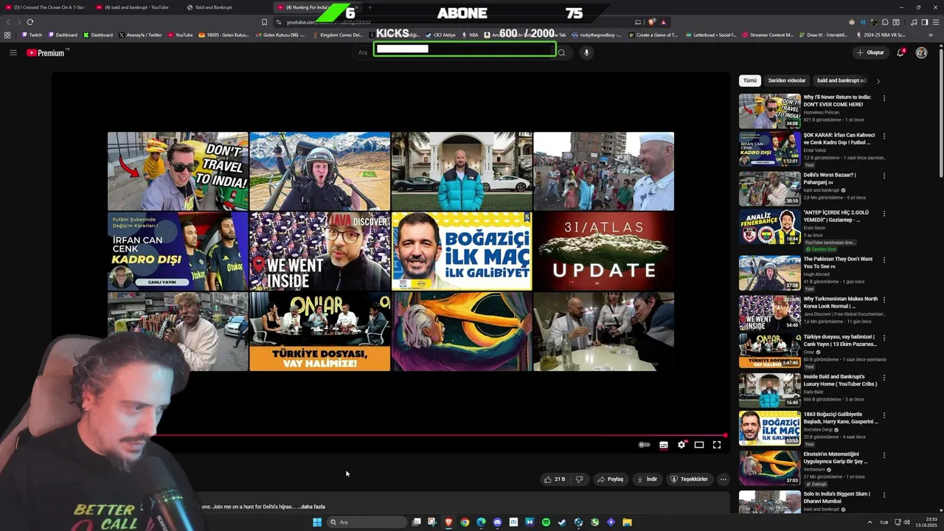Open Google Chrome from taskbar
The image size is (944, 531).
[x=465, y=522]
